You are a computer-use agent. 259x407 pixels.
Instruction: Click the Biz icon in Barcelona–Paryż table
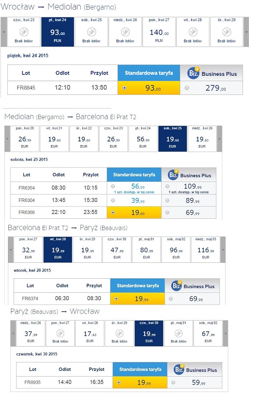click(177, 286)
